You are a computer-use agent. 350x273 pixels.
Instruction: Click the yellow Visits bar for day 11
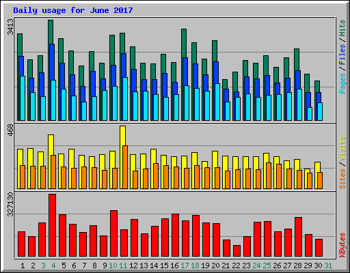tap(122, 136)
